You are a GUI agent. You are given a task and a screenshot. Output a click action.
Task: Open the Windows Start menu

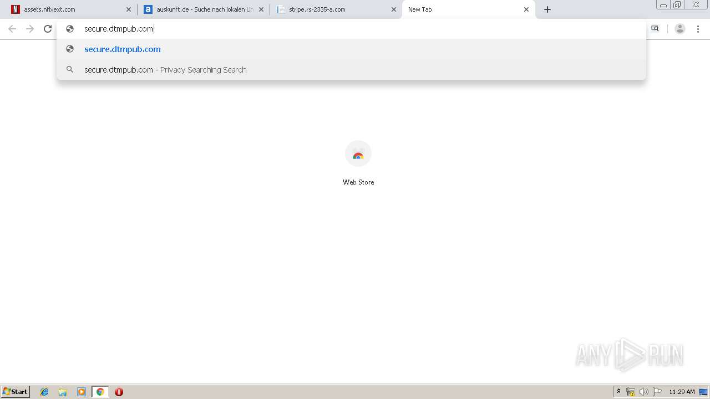(16, 392)
